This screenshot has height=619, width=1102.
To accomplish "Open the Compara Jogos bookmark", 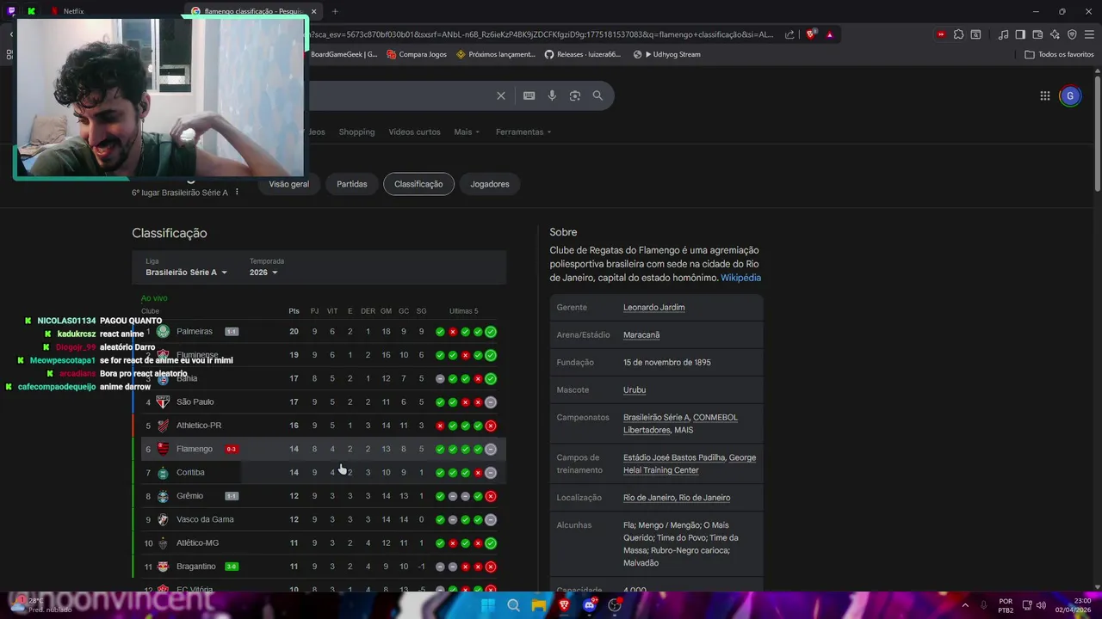I will (x=417, y=54).
